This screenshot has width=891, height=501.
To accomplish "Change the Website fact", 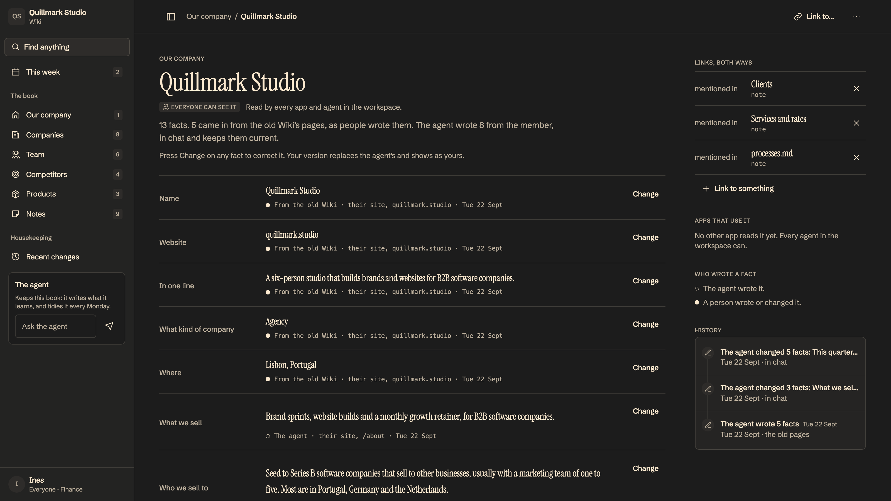I will (x=645, y=237).
